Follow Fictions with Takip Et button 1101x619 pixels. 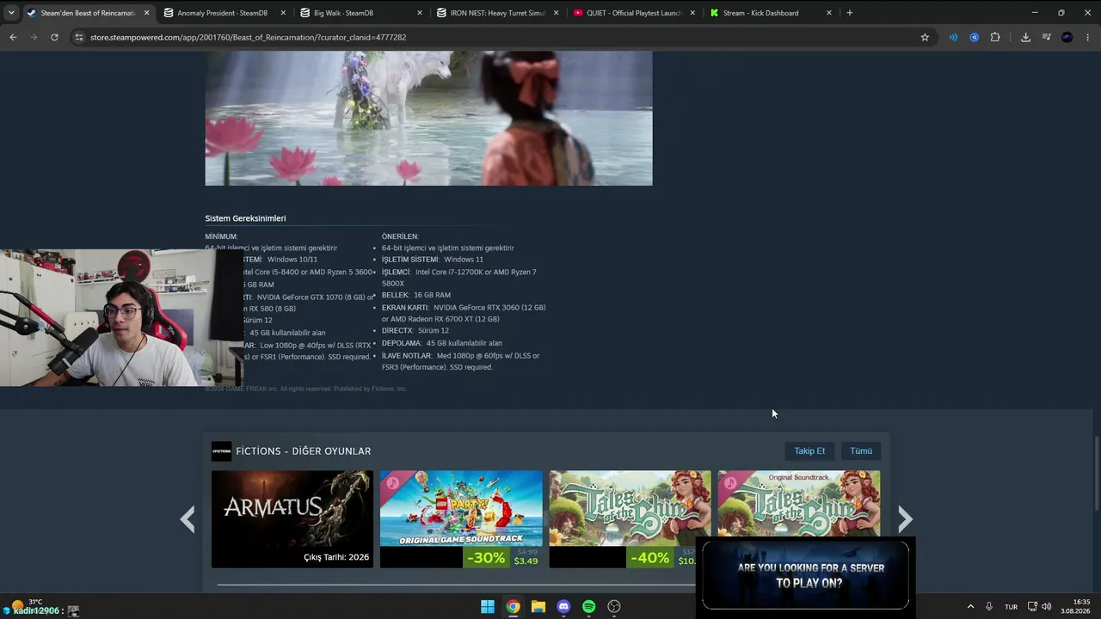pos(809,451)
